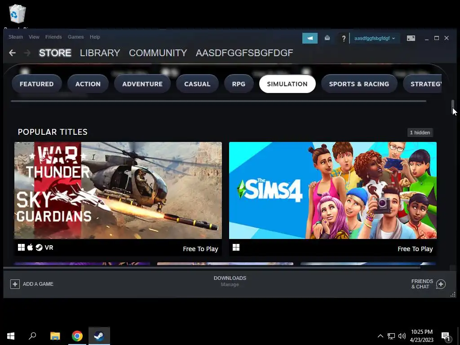Open the Steam menu
Screen dimensions: 460x345
point(16,37)
